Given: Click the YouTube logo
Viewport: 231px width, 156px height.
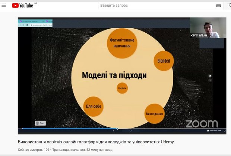Looking at the screenshot, I should pyautogui.click(x=22, y=6).
